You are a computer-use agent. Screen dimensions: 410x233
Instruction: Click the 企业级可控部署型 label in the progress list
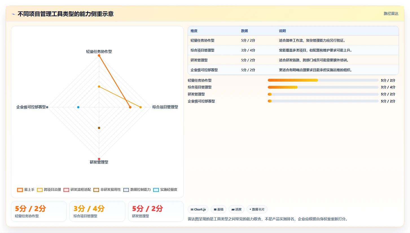point(201,101)
